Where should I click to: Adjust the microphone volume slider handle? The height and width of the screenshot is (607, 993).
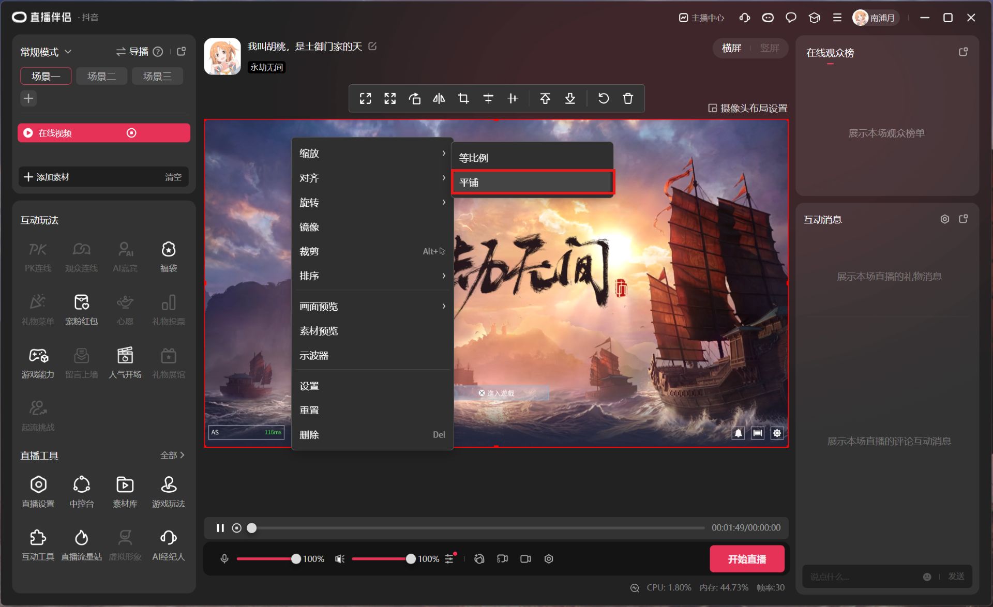point(296,559)
